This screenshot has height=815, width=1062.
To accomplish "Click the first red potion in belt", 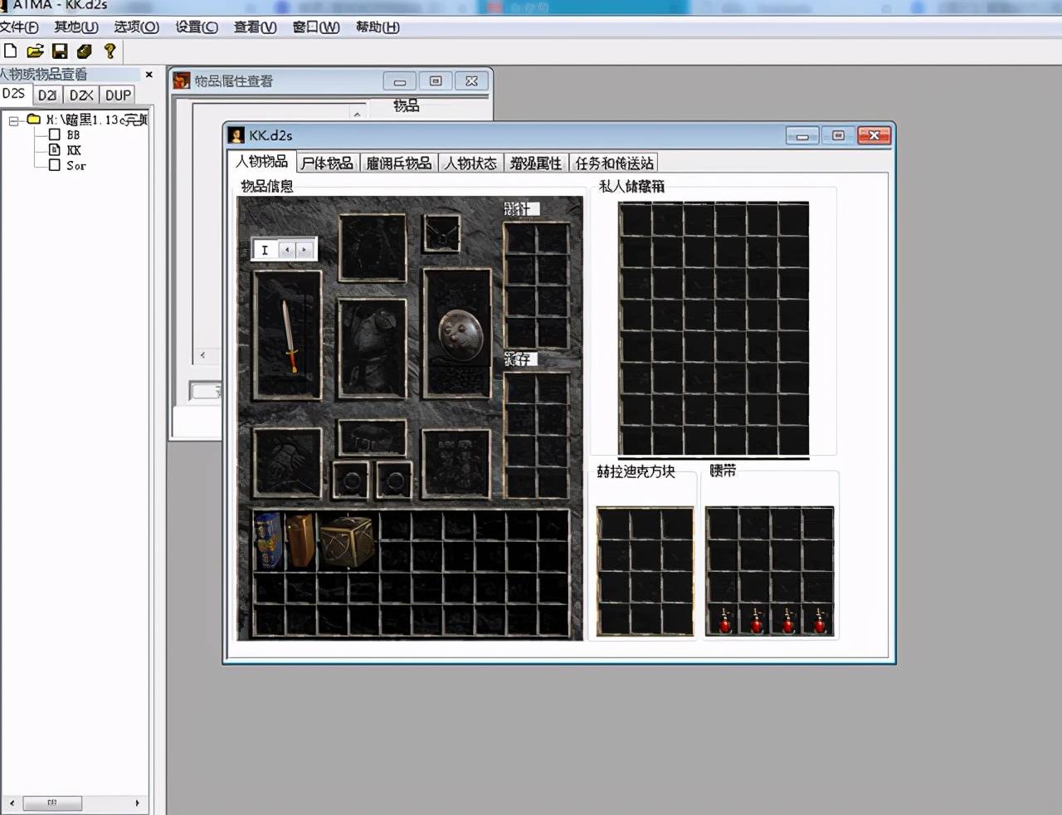I will point(724,620).
